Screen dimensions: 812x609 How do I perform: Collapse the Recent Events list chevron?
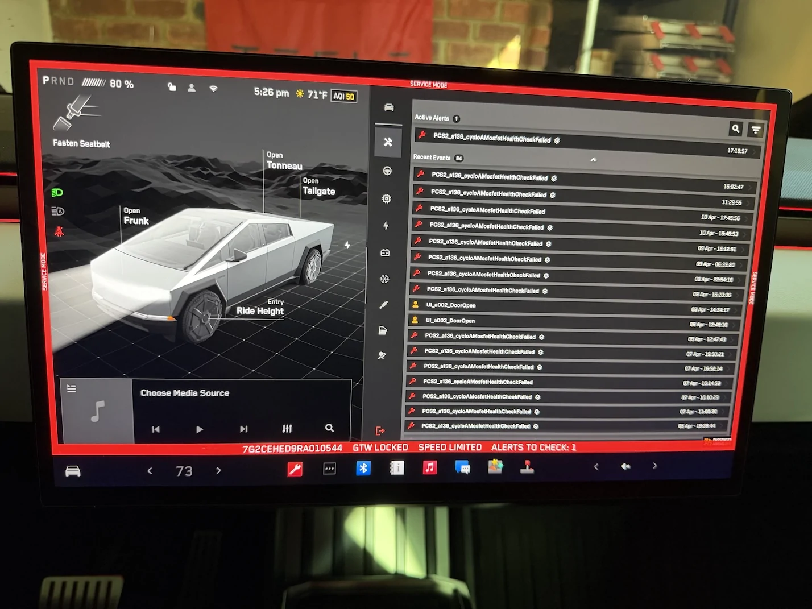593,160
